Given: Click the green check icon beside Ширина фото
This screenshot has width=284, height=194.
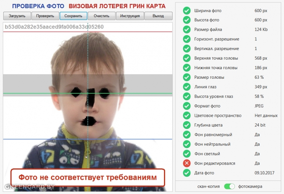Looking at the screenshot, I should point(187,10).
